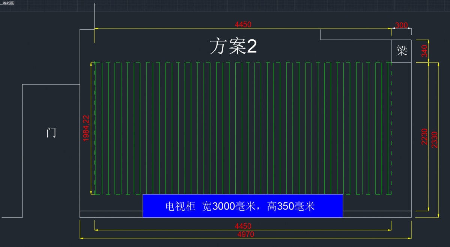Open the 二维线框 visual style control
Image resolution: width=450 pixels, height=247 pixels.
[8, 2]
